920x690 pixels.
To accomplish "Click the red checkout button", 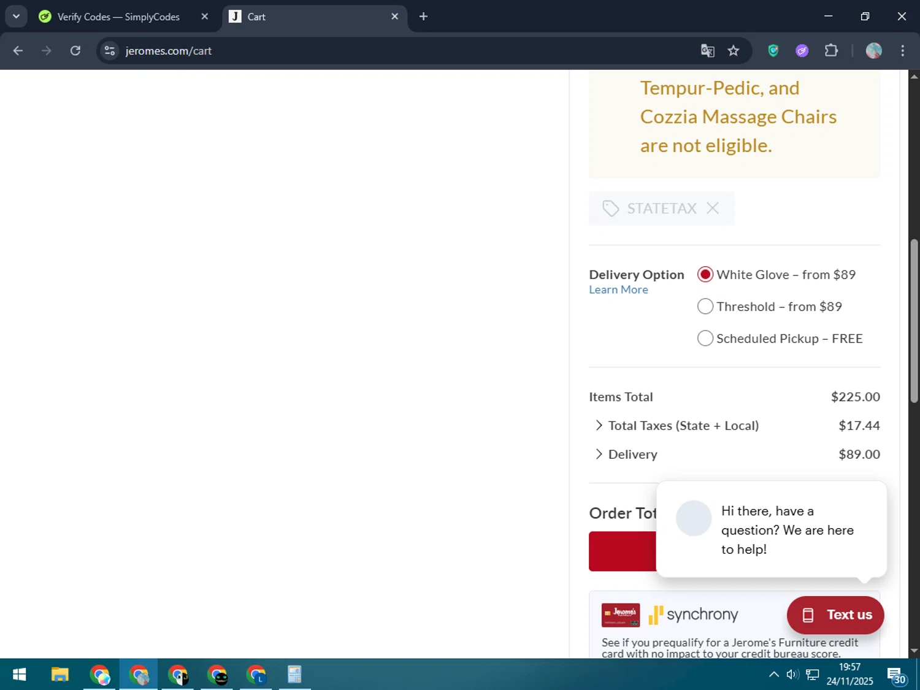I will click(x=623, y=551).
